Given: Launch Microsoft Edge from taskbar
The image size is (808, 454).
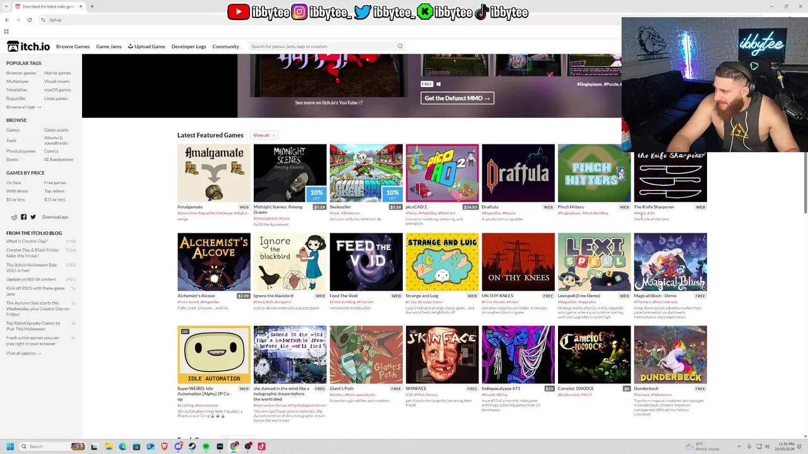Looking at the screenshot, I should click(122, 446).
